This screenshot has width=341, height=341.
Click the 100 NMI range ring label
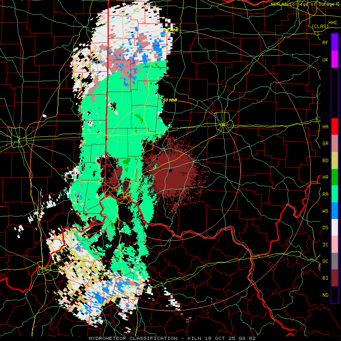coord(170,30)
